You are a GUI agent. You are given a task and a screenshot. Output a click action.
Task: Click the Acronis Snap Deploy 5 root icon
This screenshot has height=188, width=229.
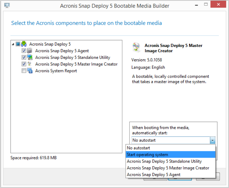coord(24,44)
